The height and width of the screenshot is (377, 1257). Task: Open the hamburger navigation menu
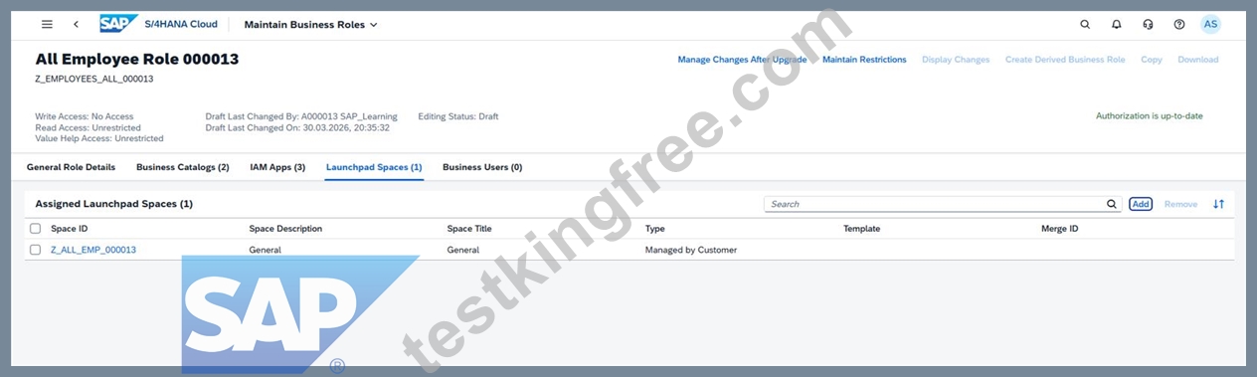coord(47,24)
